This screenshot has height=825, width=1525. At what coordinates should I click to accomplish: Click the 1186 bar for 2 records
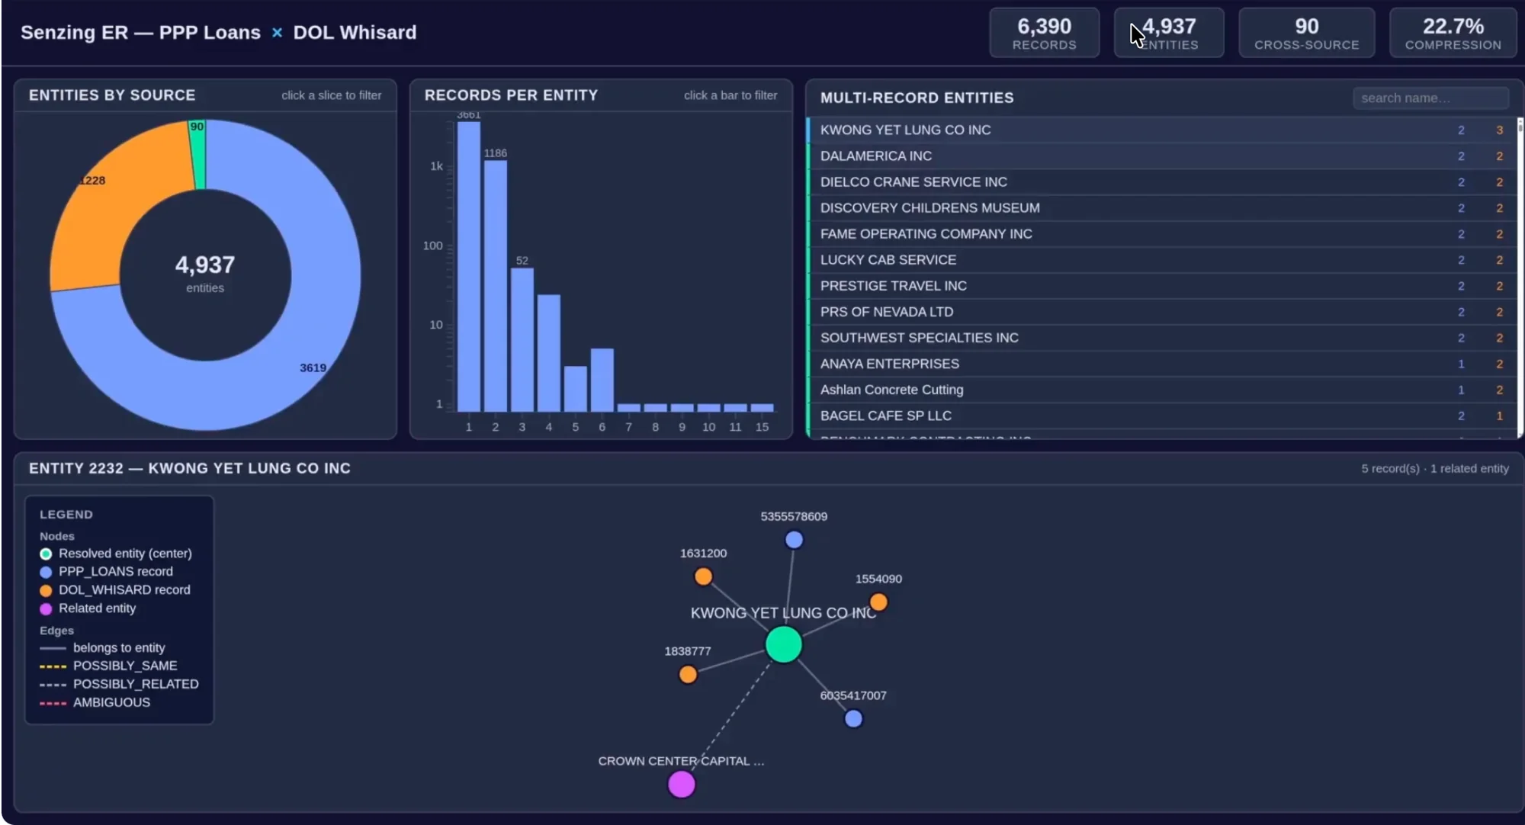(x=495, y=286)
